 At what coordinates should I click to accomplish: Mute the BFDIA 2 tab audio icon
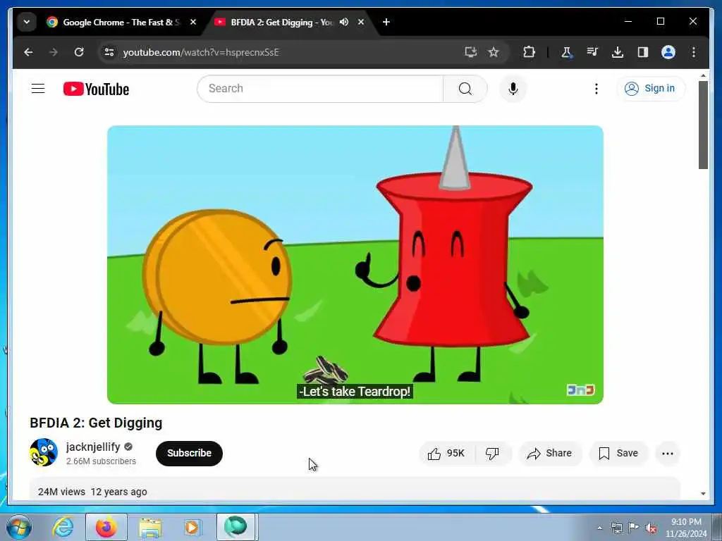coord(344,22)
